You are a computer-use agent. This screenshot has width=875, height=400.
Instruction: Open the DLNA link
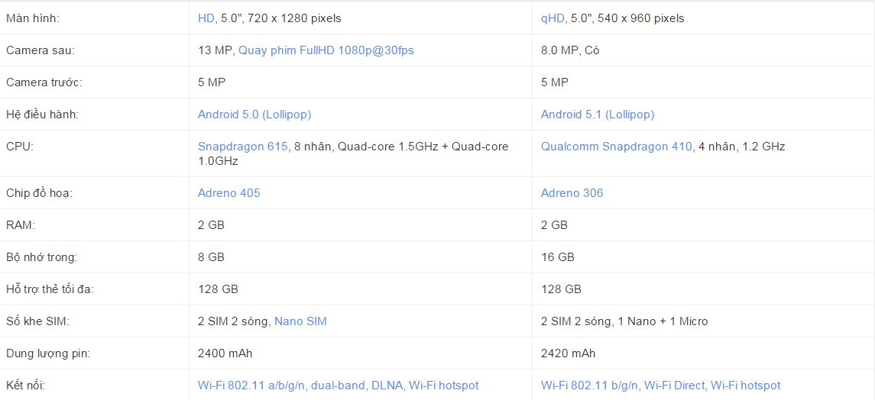pos(388,385)
